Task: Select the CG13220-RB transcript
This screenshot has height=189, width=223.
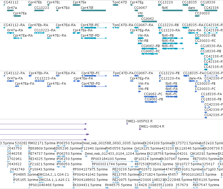Action: click(x=160, y=28)
